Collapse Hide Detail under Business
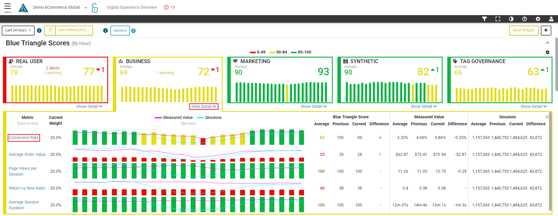The height and width of the screenshot is (216, 558). 204,106
